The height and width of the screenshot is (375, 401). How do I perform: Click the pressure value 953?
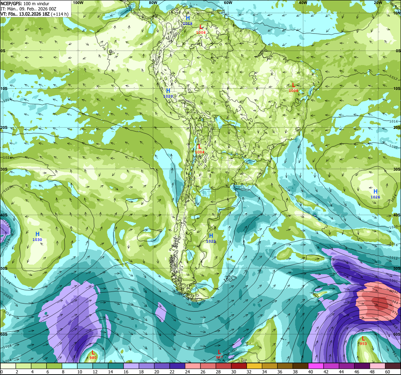tap(363, 344)
